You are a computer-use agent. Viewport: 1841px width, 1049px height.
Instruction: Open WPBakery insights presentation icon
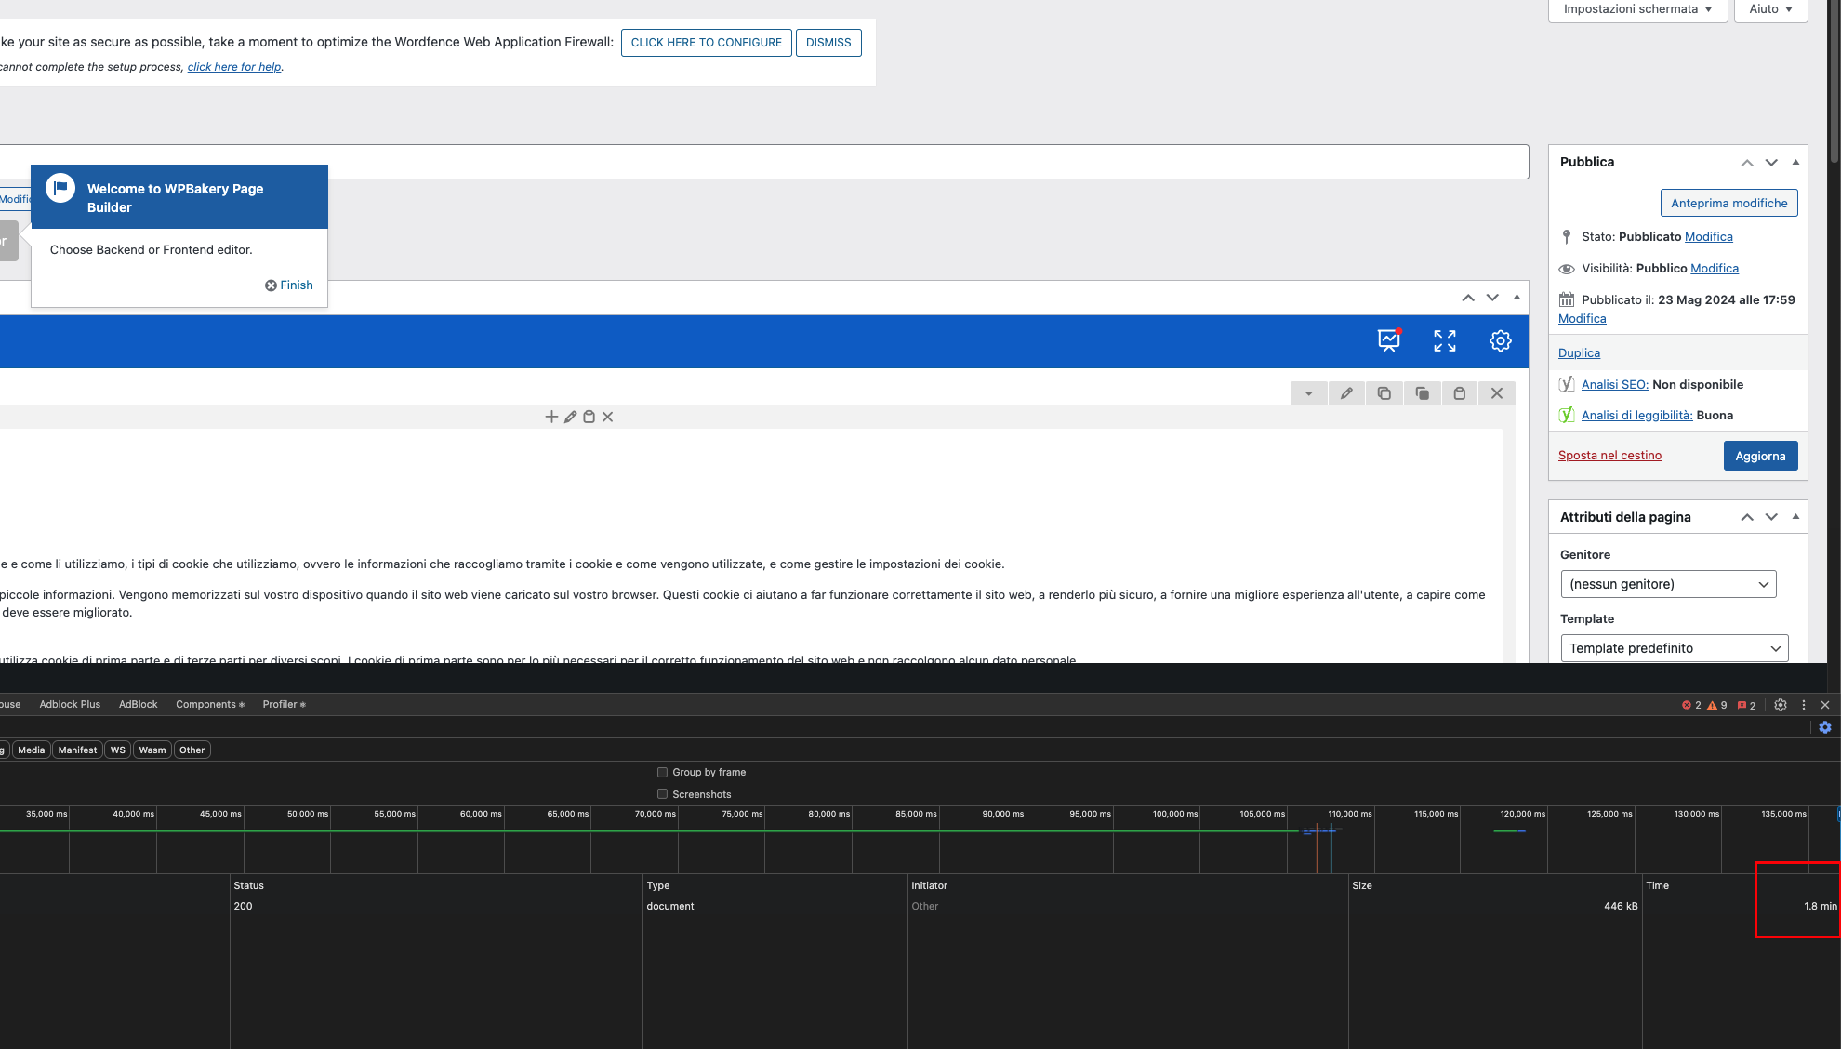(1388, 341)
